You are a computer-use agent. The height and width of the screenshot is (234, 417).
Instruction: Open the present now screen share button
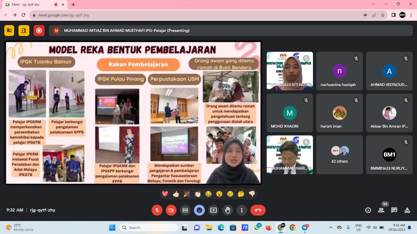tap(213, 210)
